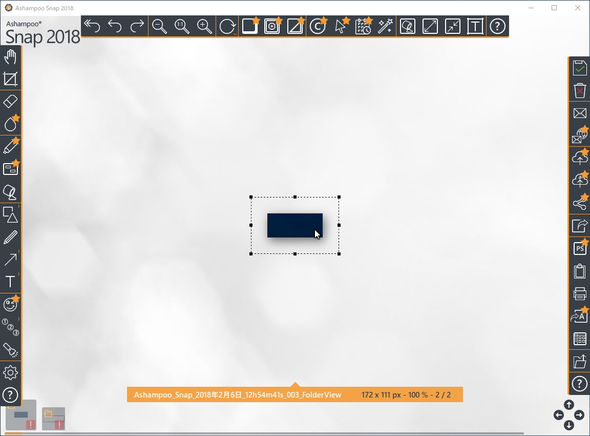Open help in right toolbar
The height and width of the screenshot is (436, 590).
579,384
